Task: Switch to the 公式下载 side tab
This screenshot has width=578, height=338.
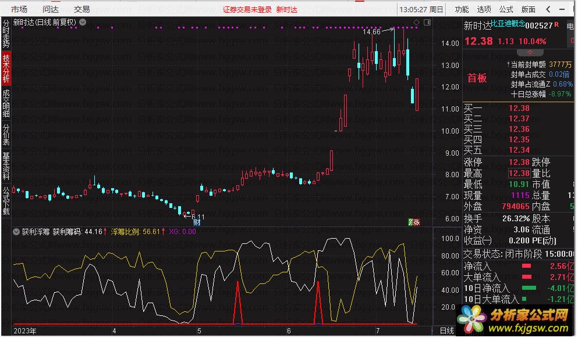Action: [x=6, y=201]
